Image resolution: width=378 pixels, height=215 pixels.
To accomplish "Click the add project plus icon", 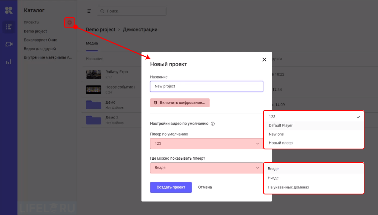I will tap(70, 23).
